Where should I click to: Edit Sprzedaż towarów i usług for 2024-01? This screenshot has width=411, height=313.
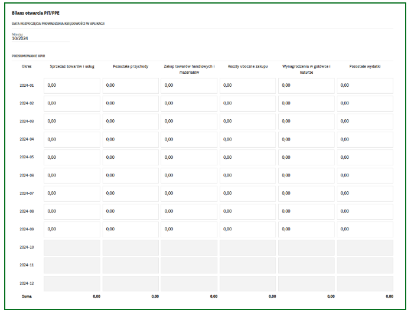click(72, 86)
